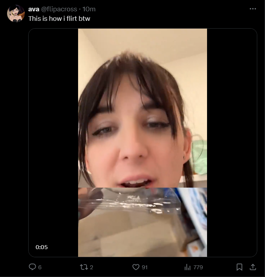Click the like count 91
This screenshot has height=277, width=265.
click(145, 267)
